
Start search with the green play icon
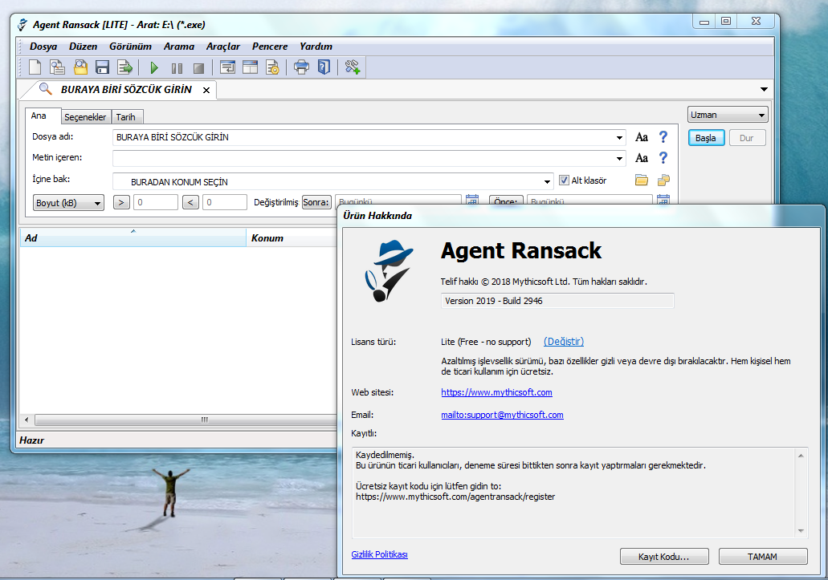pyautogui.click(x=154, y=67)
